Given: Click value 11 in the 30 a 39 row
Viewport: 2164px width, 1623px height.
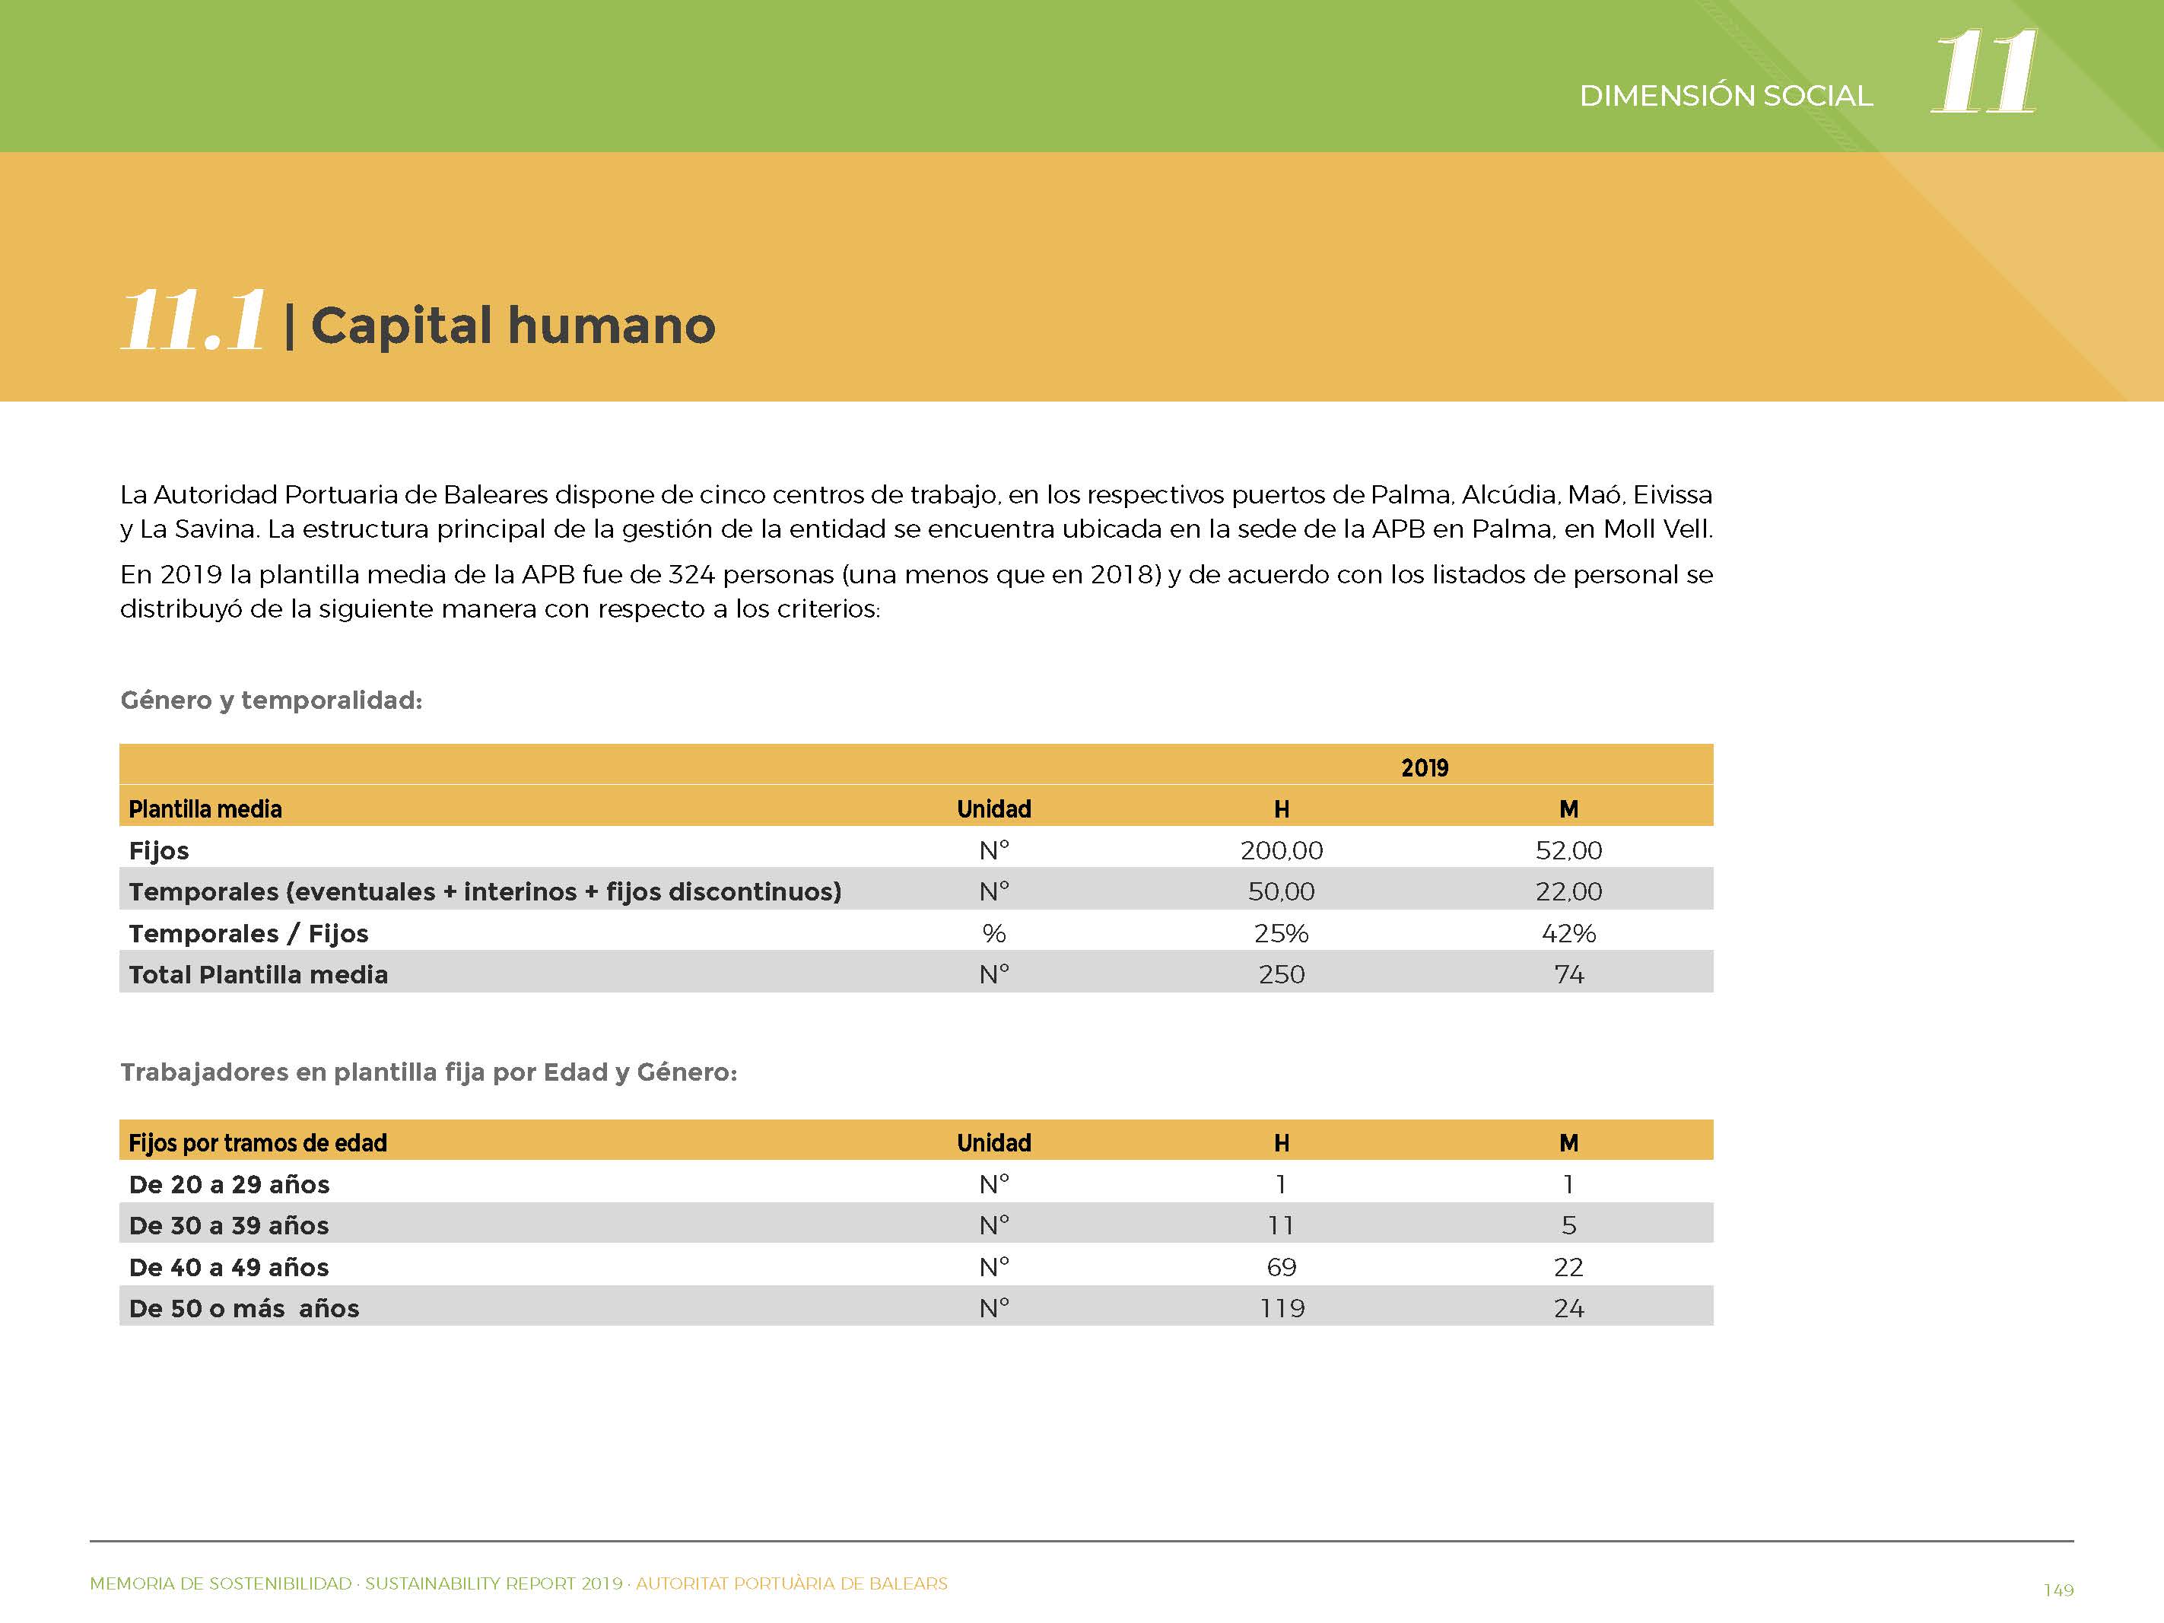Looking at the screenshot, I should [1282, 1226].
